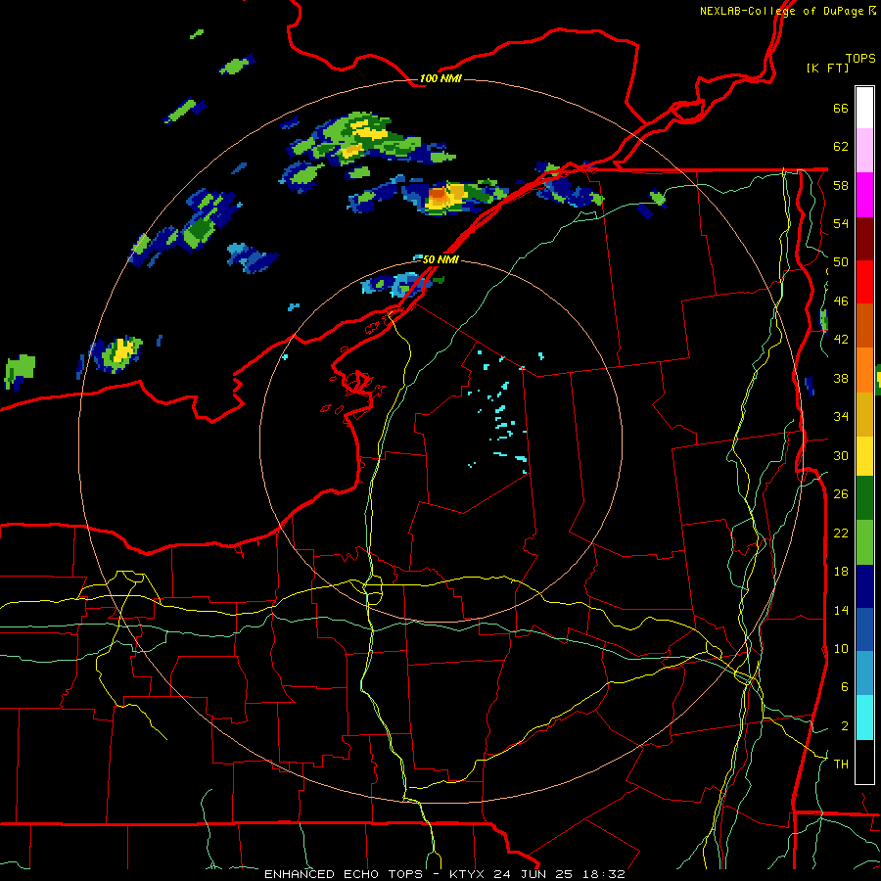Click the 'TOPS' legend title

click(x=860, y=58)
